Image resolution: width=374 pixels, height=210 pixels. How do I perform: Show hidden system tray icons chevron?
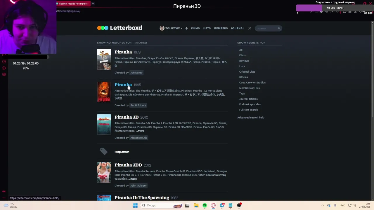pyautogui.click(x=322, y=205)
